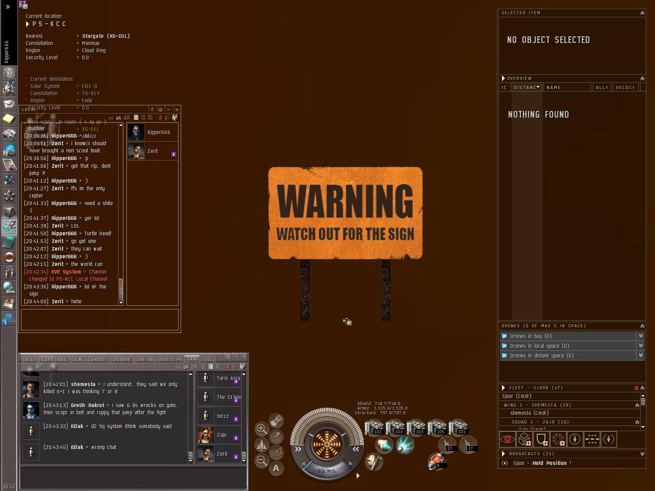Activate the first launcher module showing 103
Image resolution: width=655 pixels, height=491 pixels.
point(374,427)
